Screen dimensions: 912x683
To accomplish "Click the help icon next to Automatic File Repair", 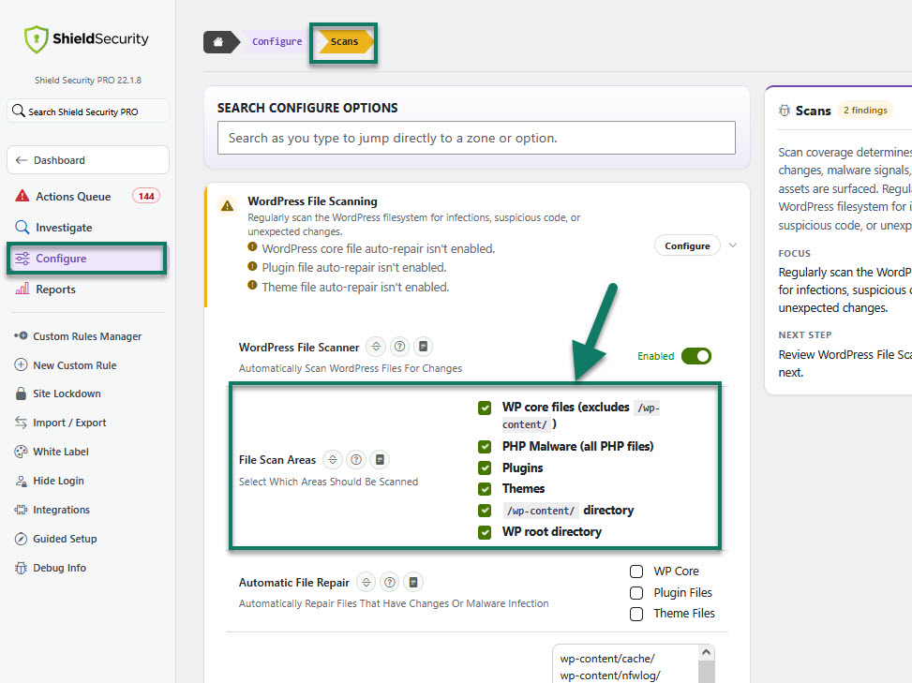I will [390, 582].
